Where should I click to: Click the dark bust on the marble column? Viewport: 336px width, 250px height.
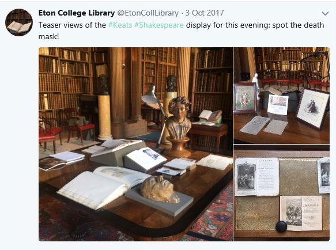pos(104,84)
